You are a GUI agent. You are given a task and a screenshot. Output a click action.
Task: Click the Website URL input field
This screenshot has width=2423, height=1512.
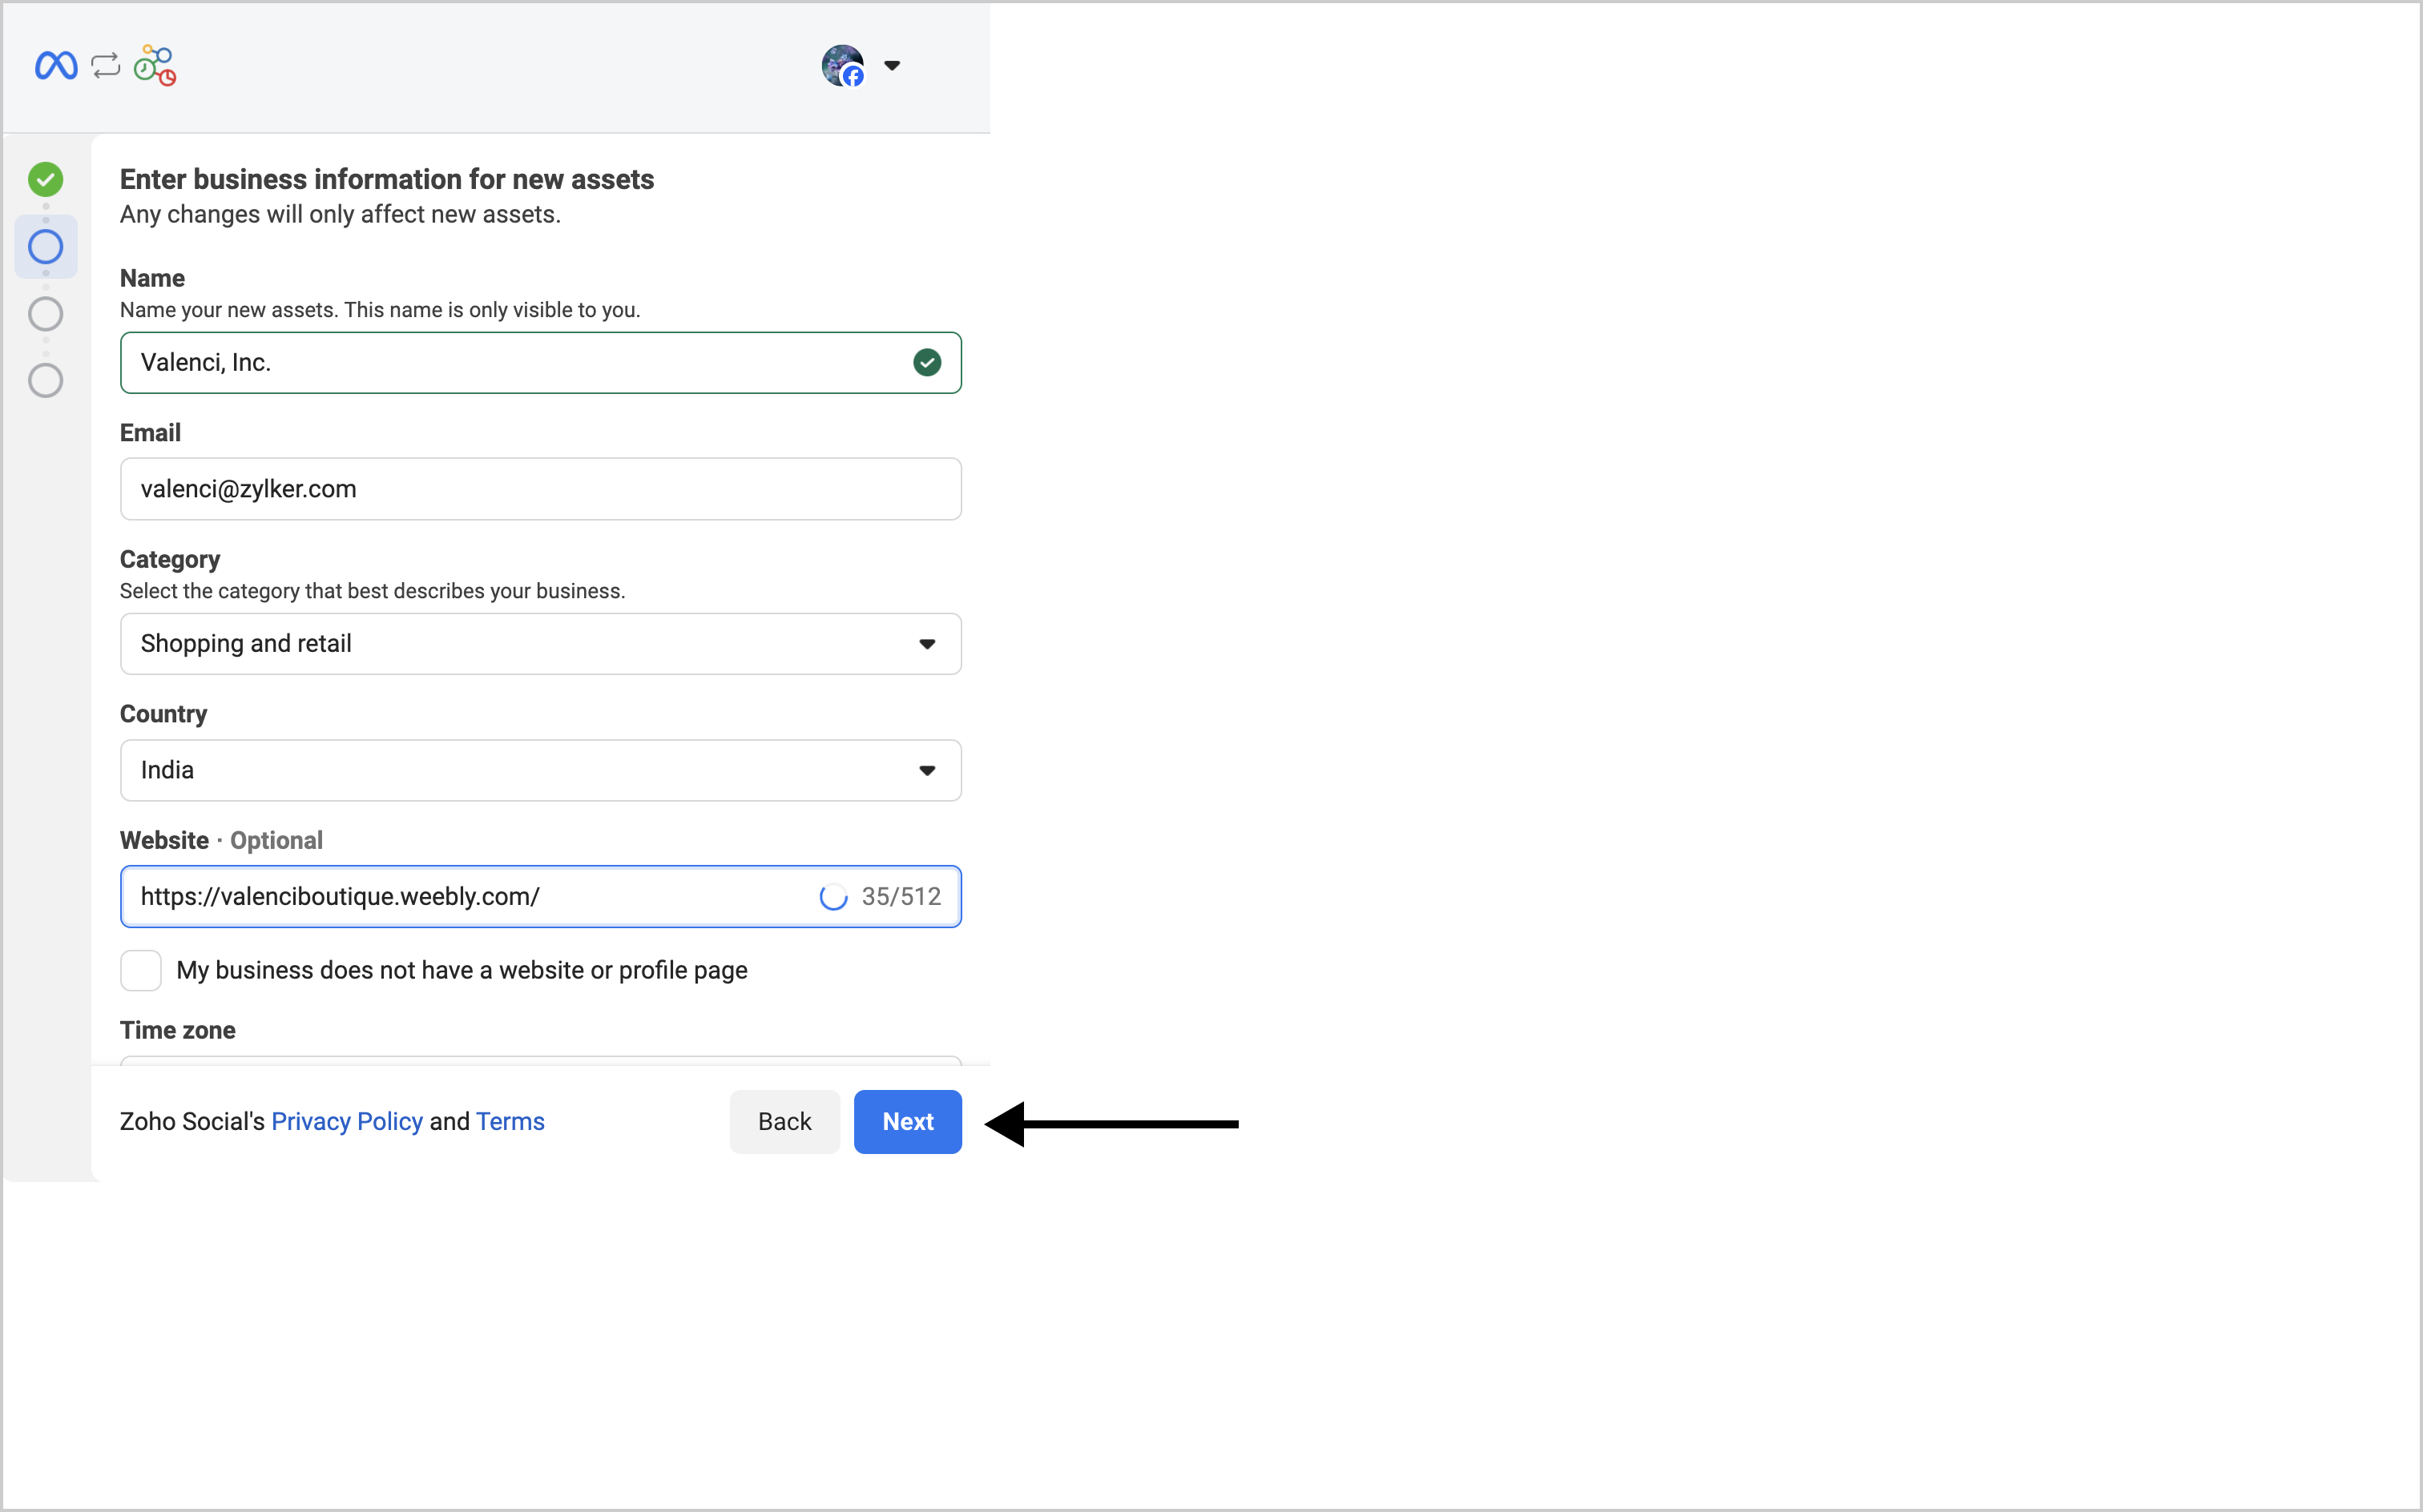tap(470, 897)
